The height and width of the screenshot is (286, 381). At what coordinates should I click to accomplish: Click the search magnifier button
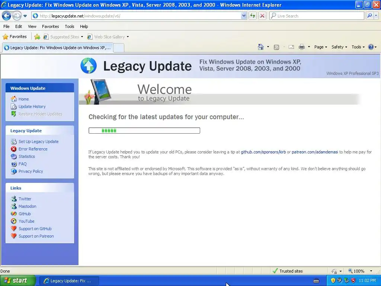click(369, 16)
